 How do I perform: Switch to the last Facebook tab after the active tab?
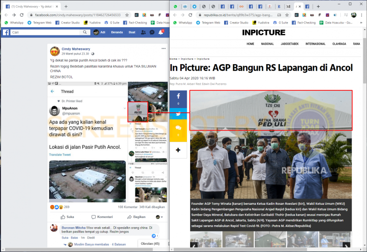(x=307, y=7)
